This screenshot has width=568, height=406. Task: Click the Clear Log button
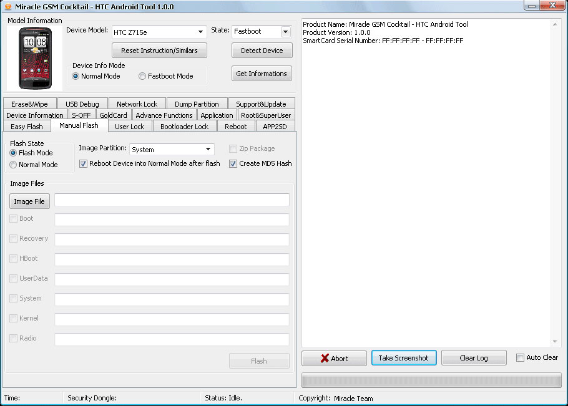(474, 358)
